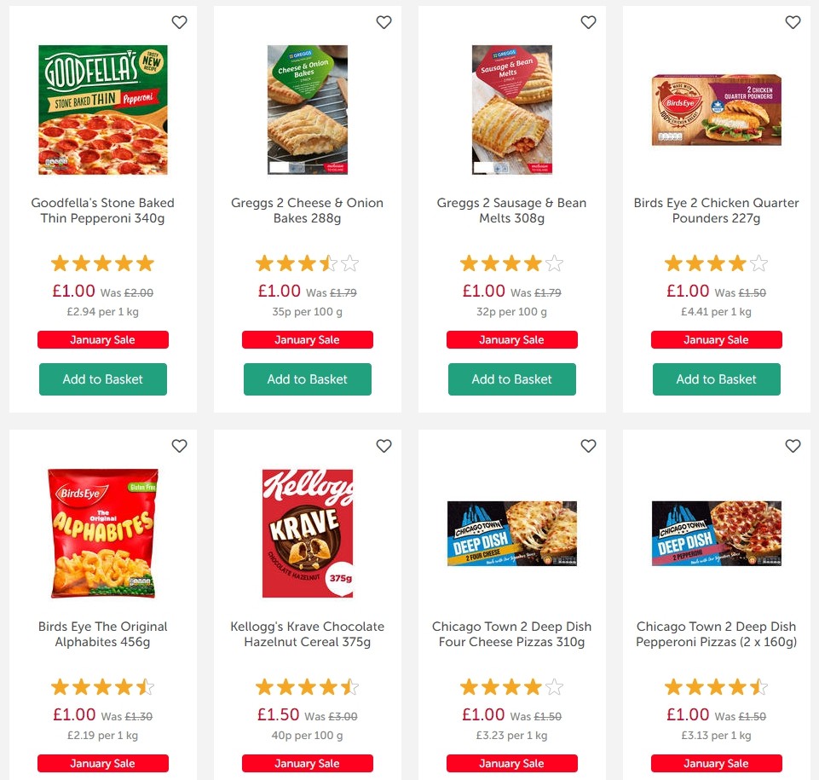
Task: Heart the Birds Eye Alphabites product
Action: tap(179, 446)
